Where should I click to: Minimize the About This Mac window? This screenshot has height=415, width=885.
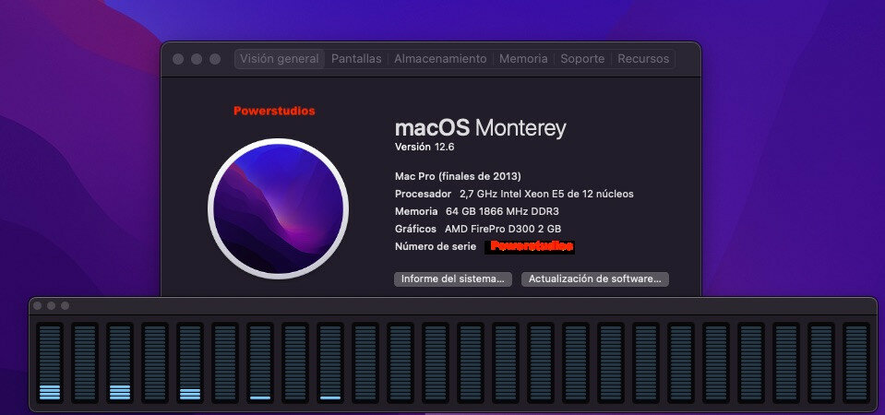[197, 59]
